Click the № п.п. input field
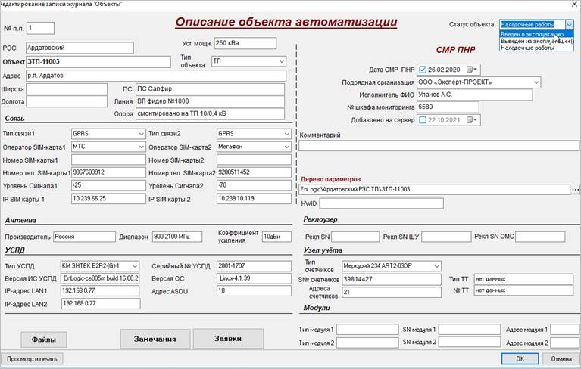Viewport: 581px width, 369px height. [40, 28]
